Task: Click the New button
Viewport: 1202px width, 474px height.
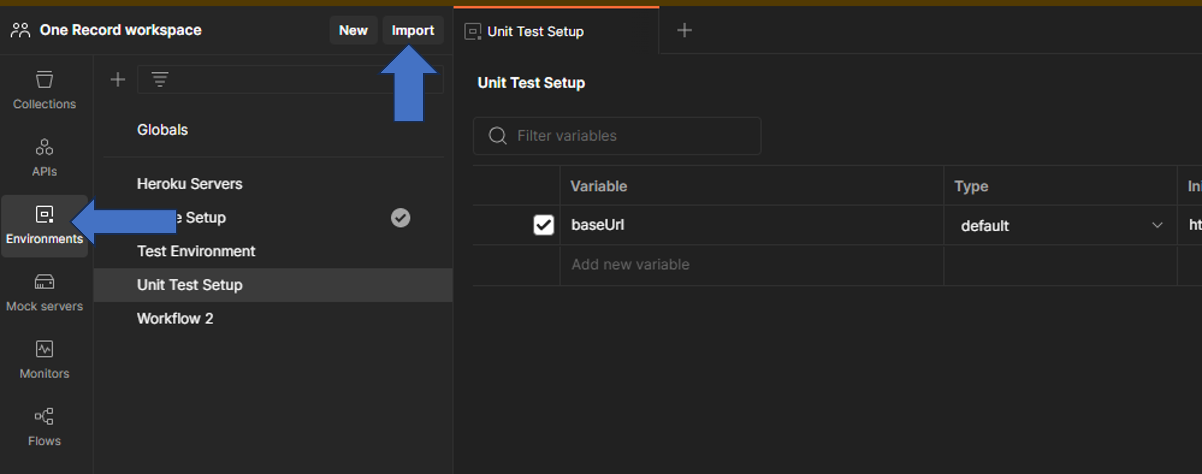Action: coord(353,30)
